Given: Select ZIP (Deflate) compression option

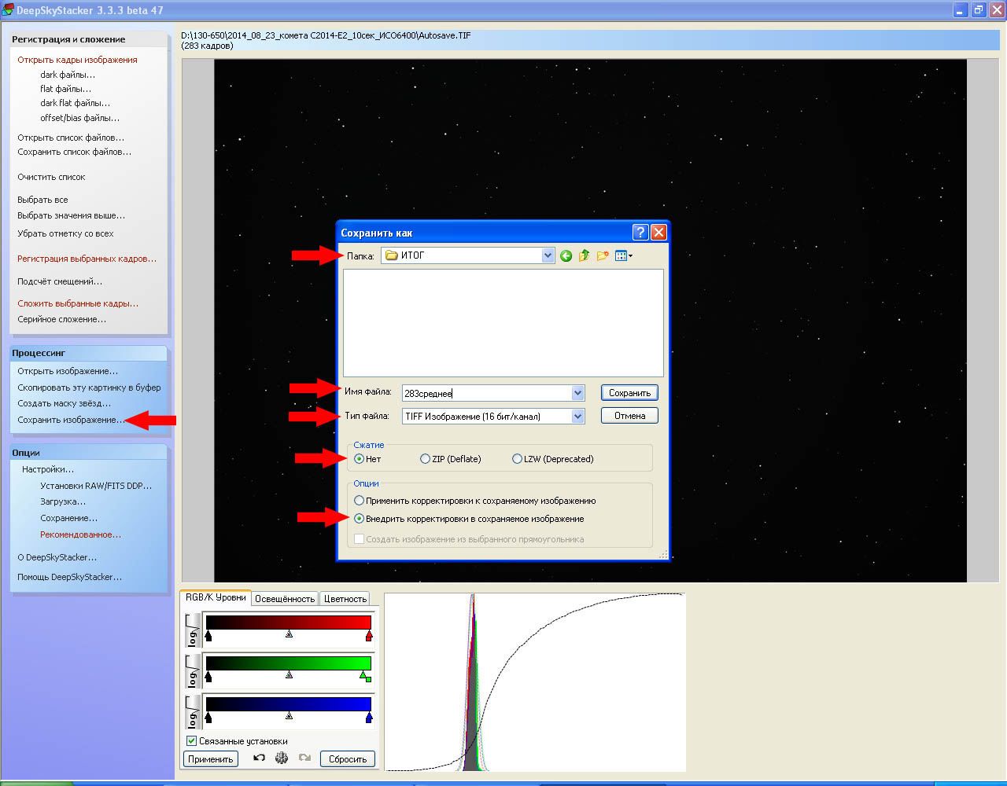Looking at the screenshot, I should coord(426,459).
